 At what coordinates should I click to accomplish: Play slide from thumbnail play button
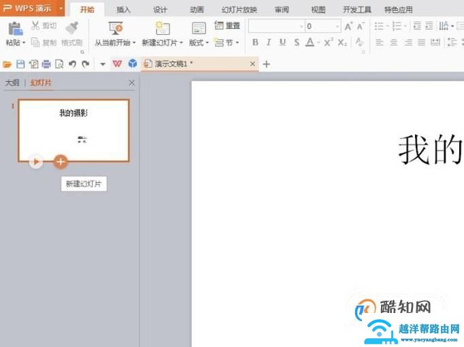pos(36,161)
